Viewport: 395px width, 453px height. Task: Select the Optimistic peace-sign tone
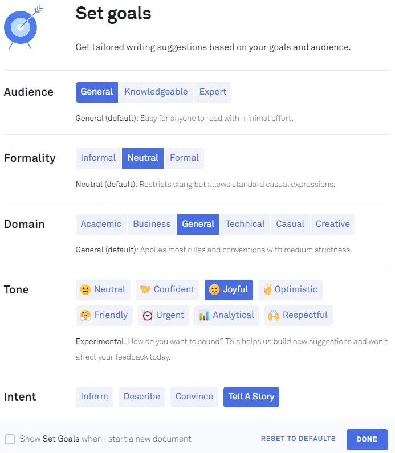290,289
